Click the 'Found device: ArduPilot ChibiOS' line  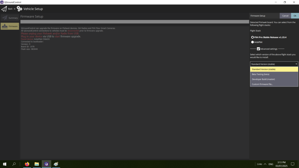click(35, 39)
